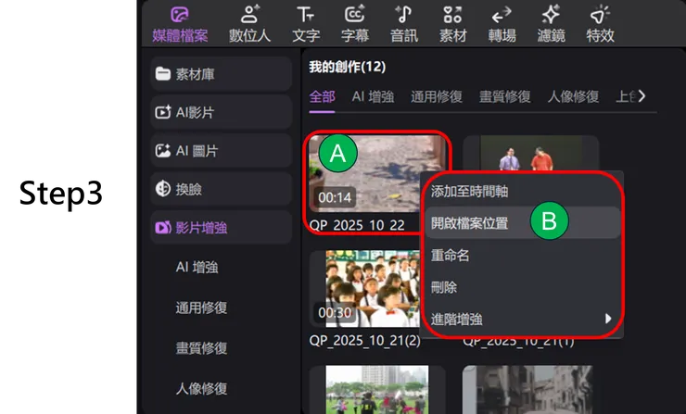Screen dimensions: 686x414
Task: Choose 開啟檔案位置 in context menu
Action: (523, 223)
